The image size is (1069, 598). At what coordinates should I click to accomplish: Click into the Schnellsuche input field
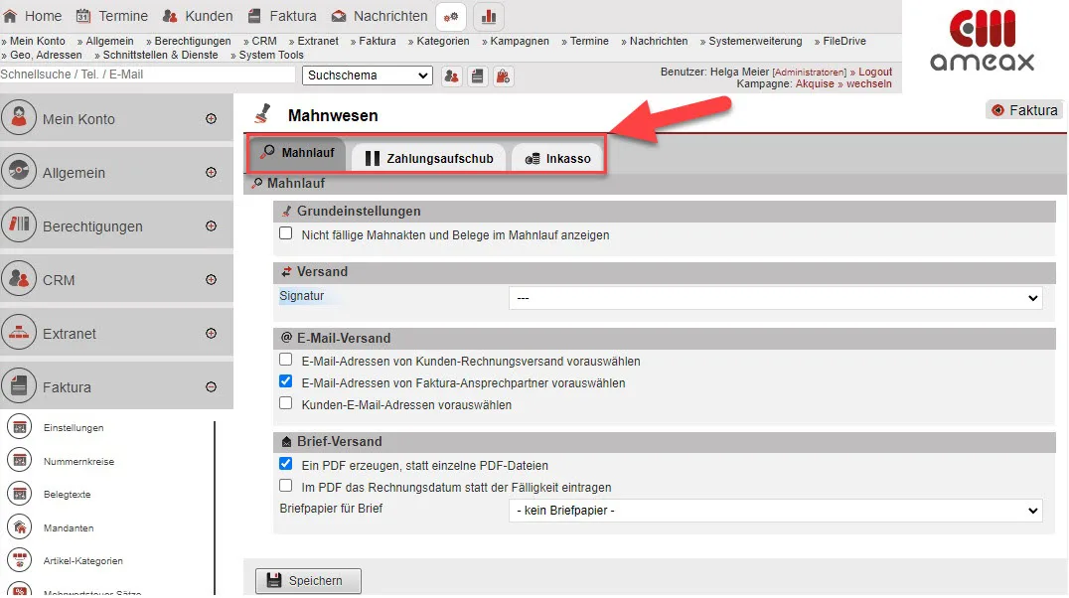pos(147,75)
